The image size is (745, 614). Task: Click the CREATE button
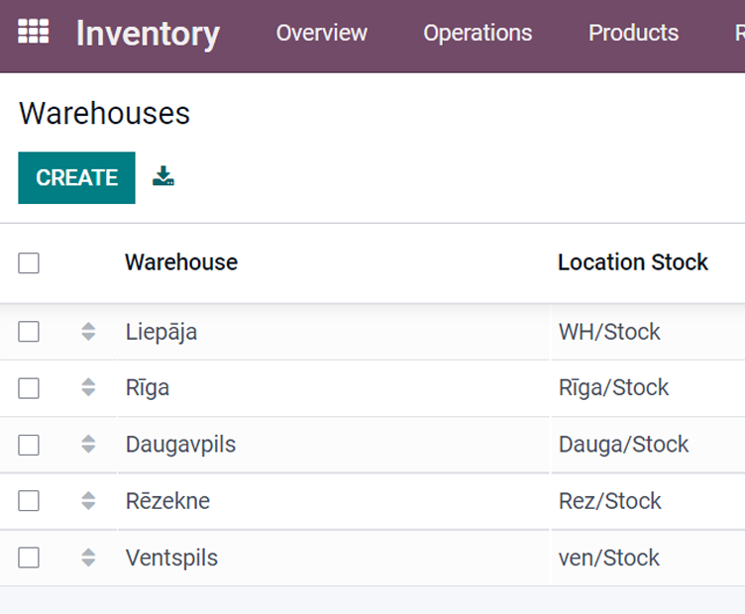click(x=76, y=177)
